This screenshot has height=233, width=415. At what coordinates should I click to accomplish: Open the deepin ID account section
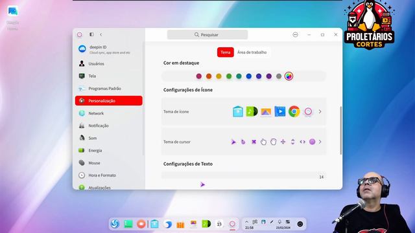coord(109,49)
